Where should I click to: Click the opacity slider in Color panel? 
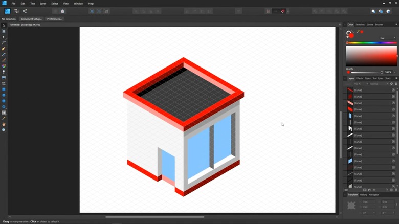[366, 72]
